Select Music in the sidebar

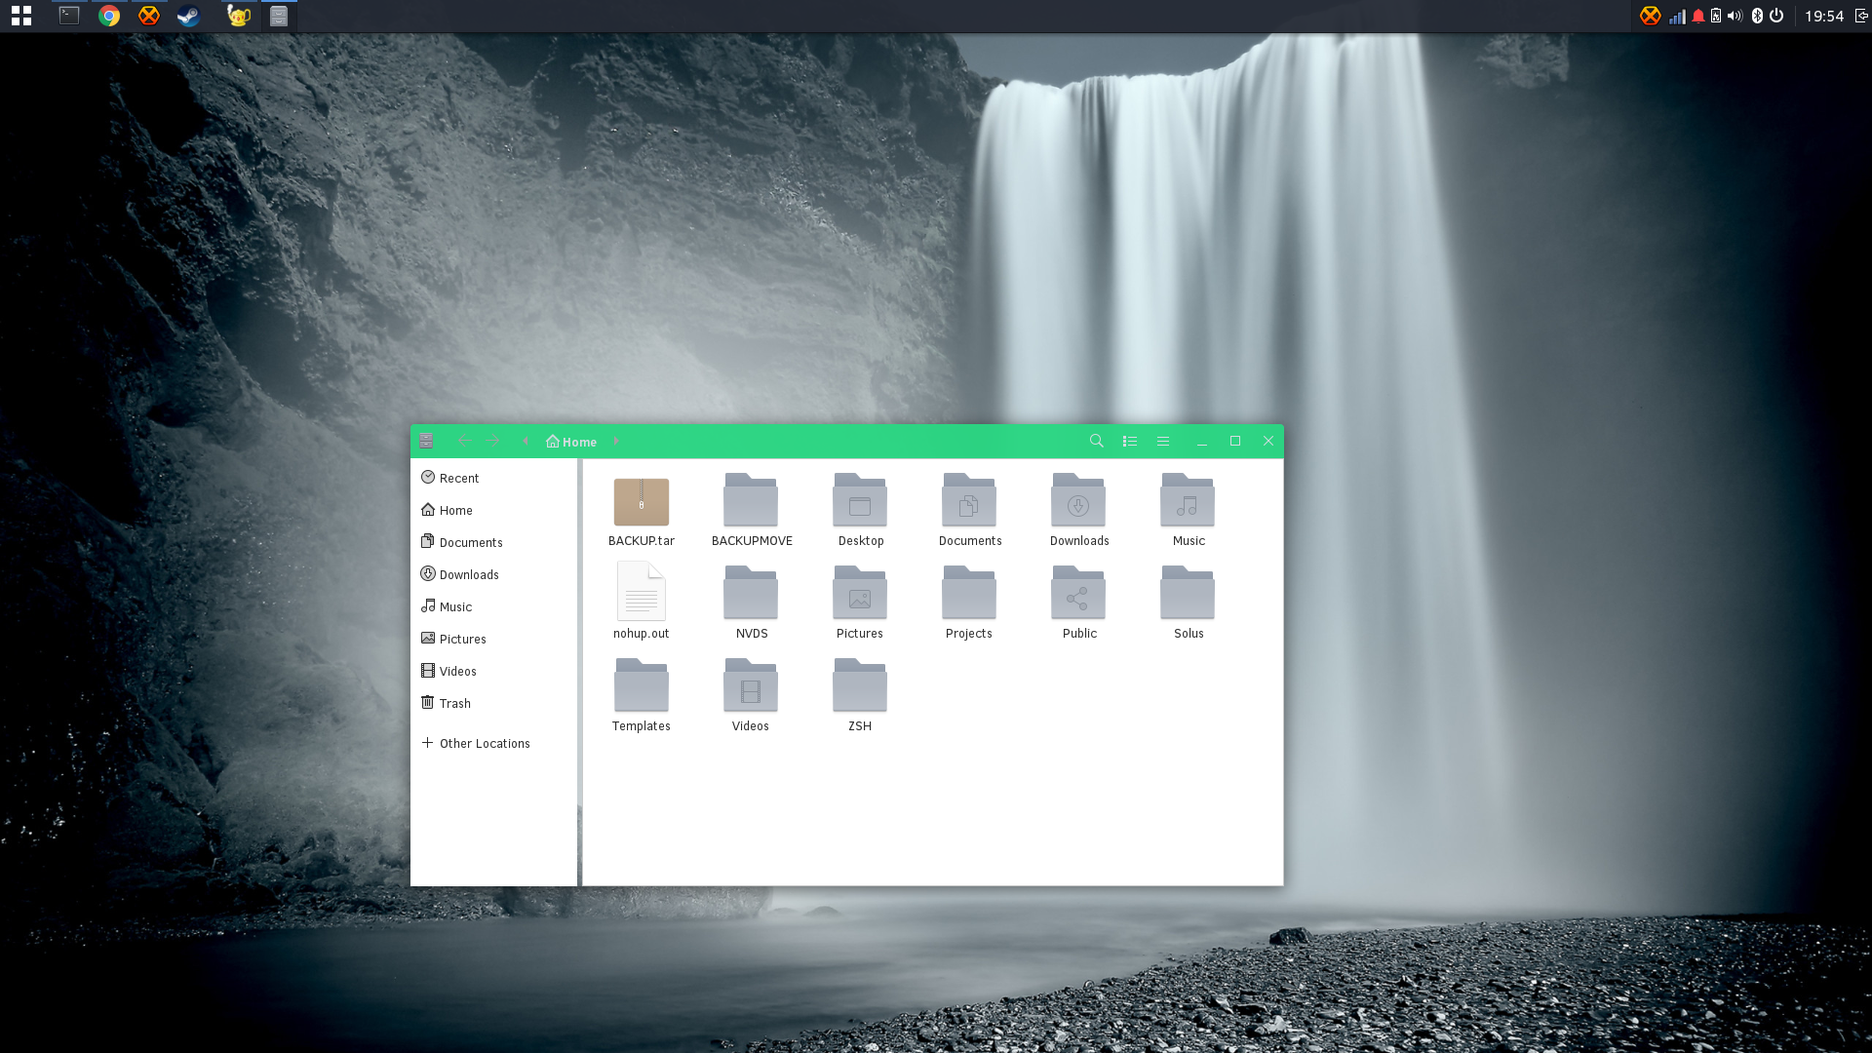coord(493,606)
